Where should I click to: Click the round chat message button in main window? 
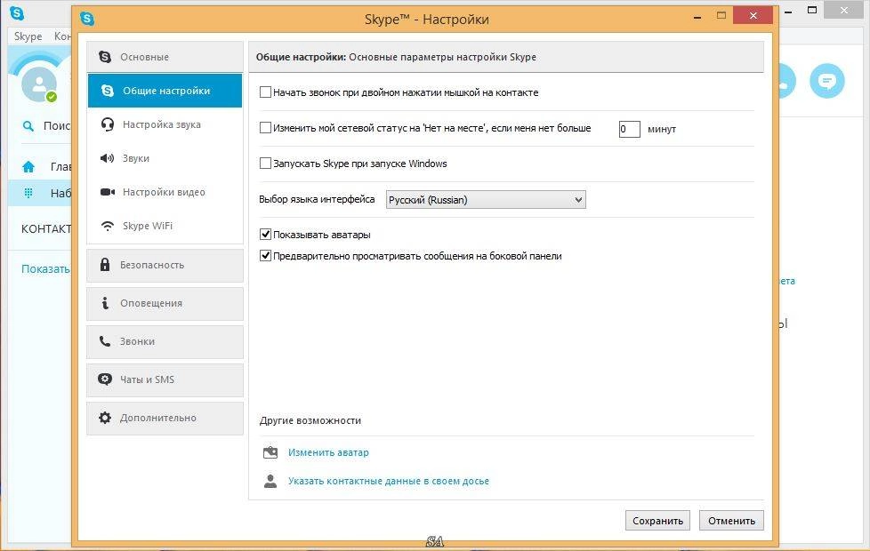coord(826,81)
